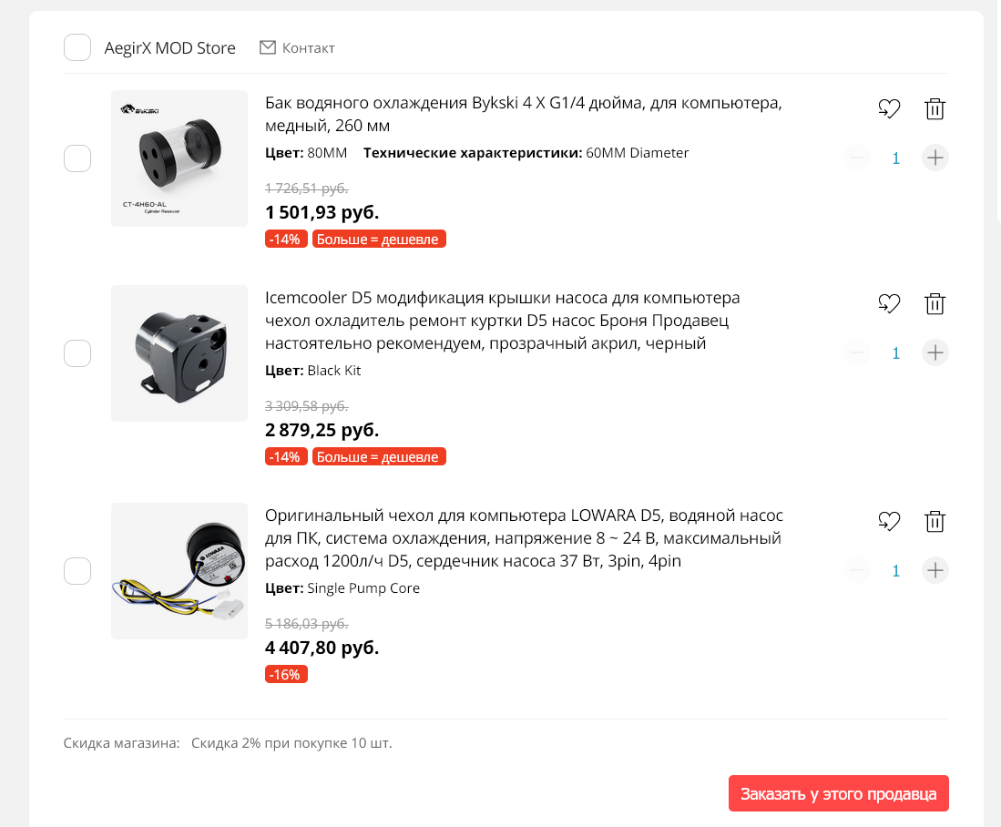Click the Icemcooler D5 product image
1001x827 pixels.
click(179, 353)
